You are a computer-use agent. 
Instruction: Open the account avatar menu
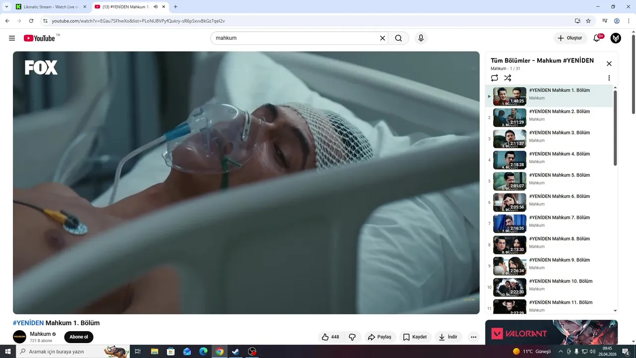point(616,38)
